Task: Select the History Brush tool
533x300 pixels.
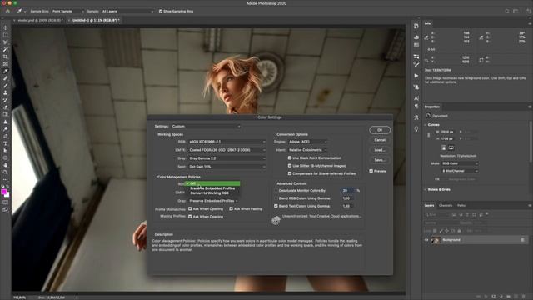Action: click(6, 100)
